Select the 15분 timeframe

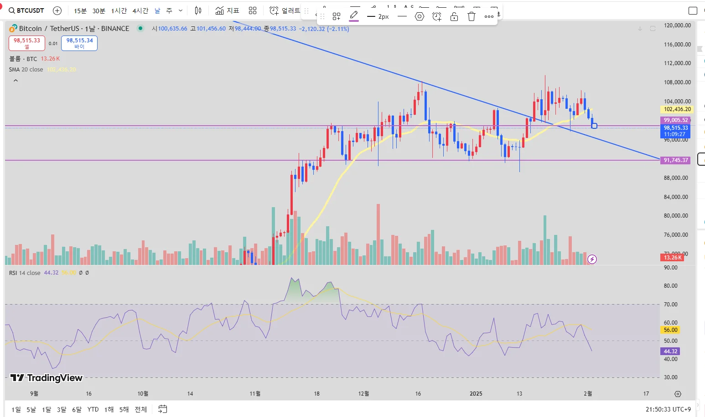(x=80, y=10)
